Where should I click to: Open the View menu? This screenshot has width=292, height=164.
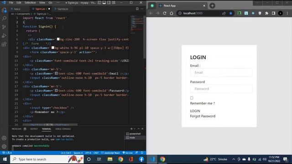42,3
